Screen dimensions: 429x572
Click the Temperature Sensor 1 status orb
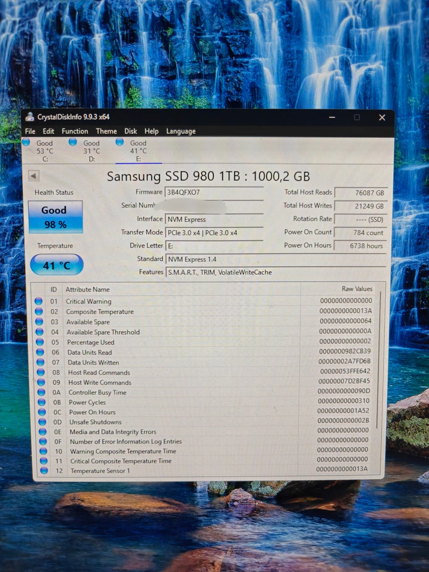(44, 470)
